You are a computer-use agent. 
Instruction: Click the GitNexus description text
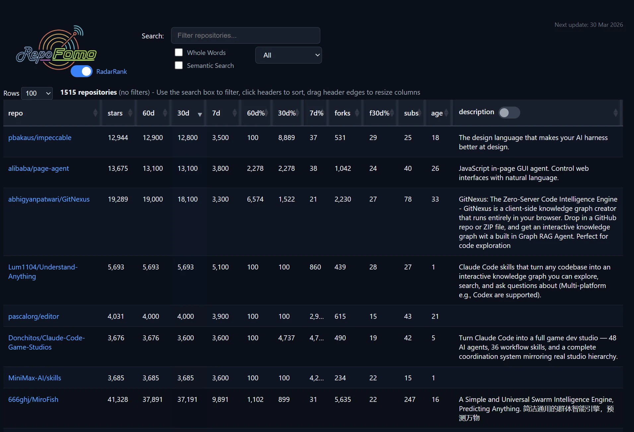point(538,222)
